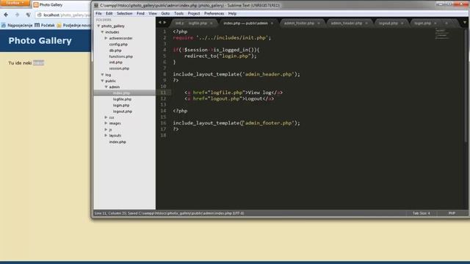Open the Početak bookmark
This screenshot has height=264, width=470.
[x=44, y=26]
